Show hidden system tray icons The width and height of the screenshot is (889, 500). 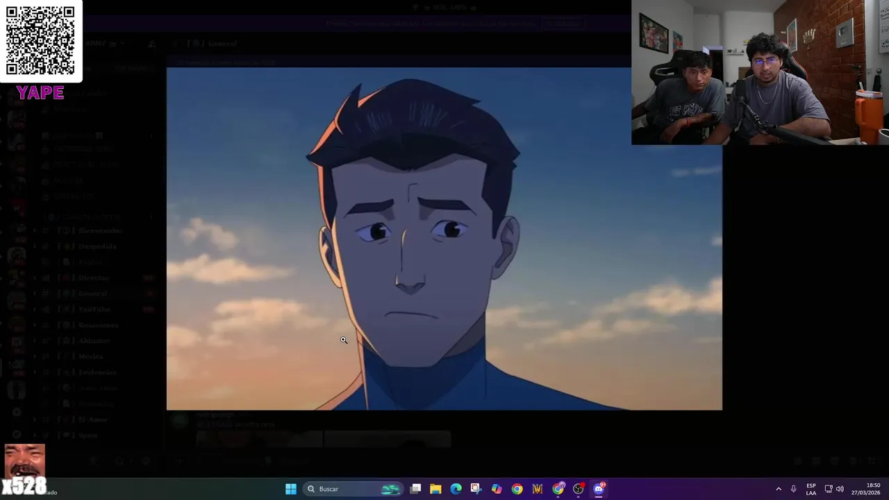tap(778, 489)
